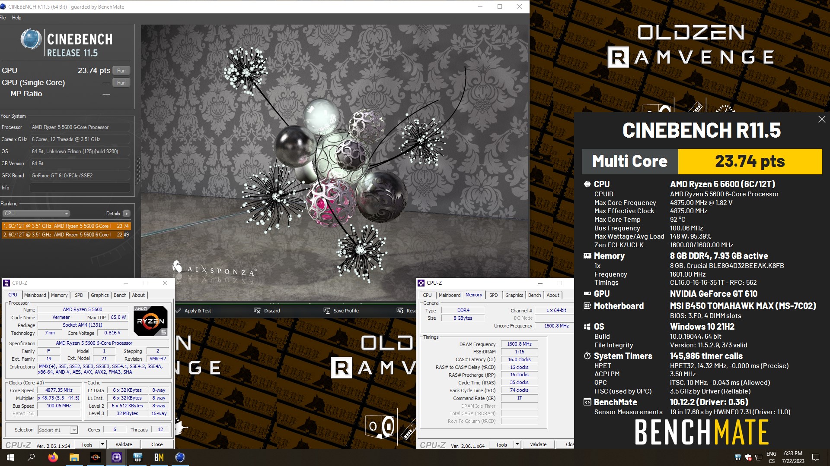This screenshot has height=466, width=830.
Task: Open Tools dropdown arrow in right CPU-Z
Action: [517, 444]
